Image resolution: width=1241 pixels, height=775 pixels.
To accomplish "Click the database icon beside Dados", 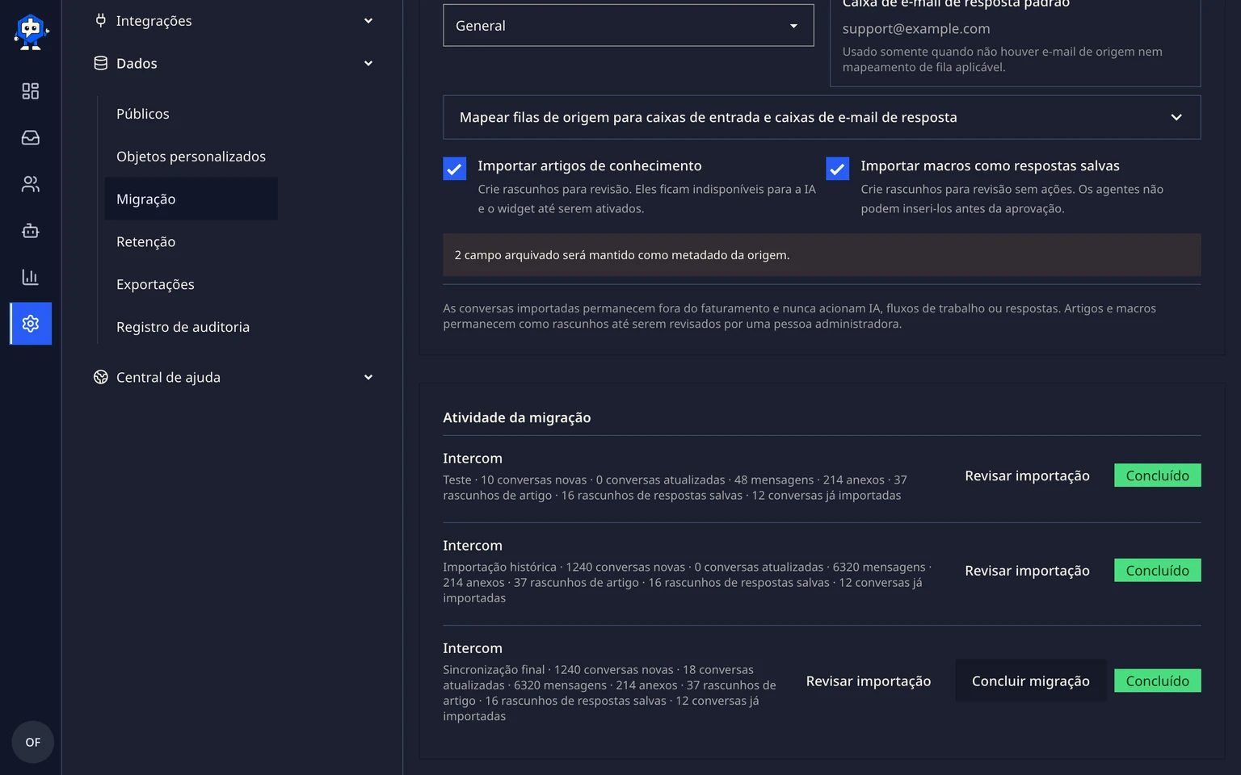I will coord(101,63).
